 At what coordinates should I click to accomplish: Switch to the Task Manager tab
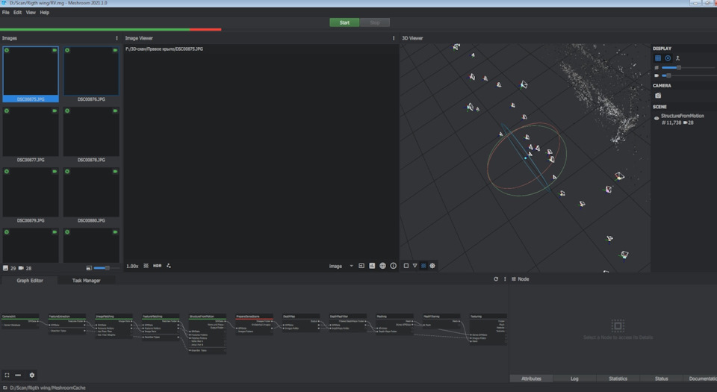coord(86,281)
